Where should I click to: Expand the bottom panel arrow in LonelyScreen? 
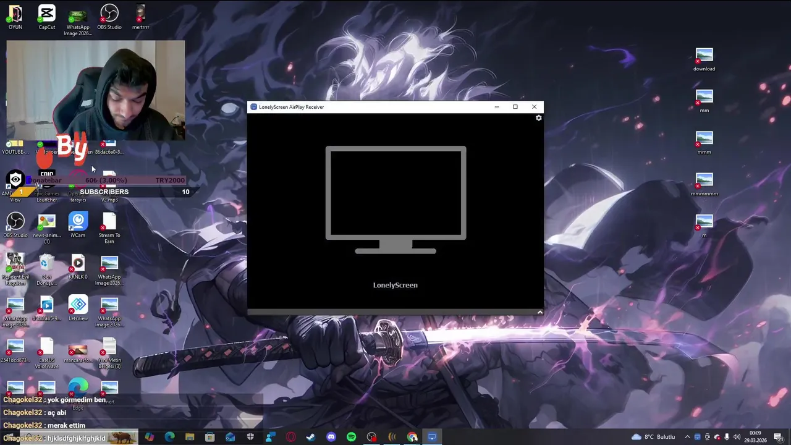click(539, 312)
